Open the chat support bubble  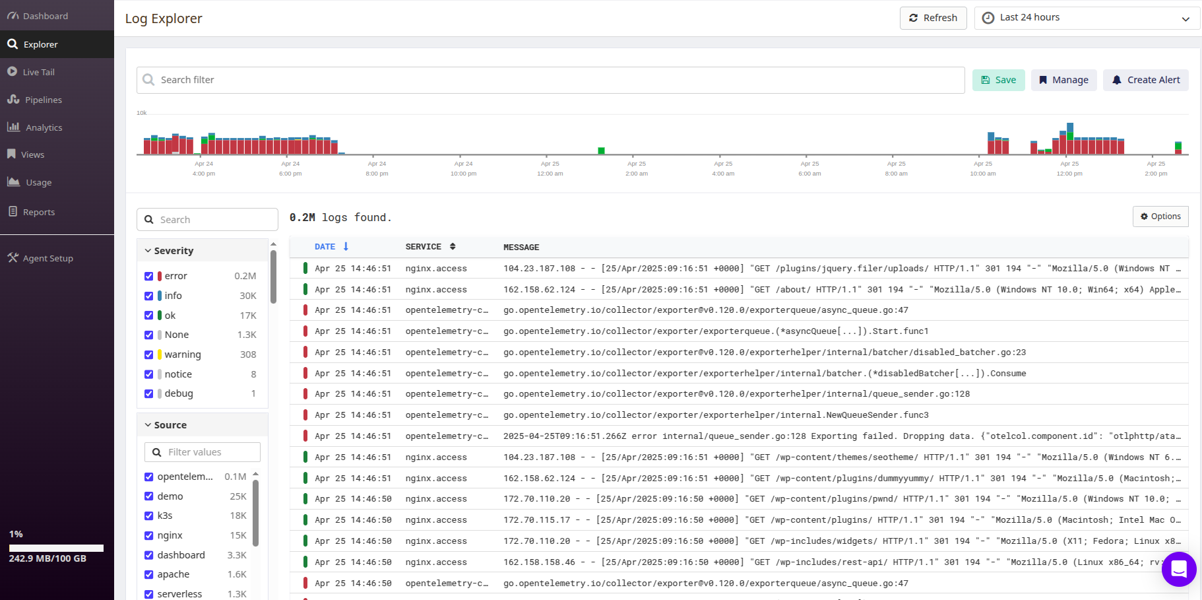pos(1179,570)
